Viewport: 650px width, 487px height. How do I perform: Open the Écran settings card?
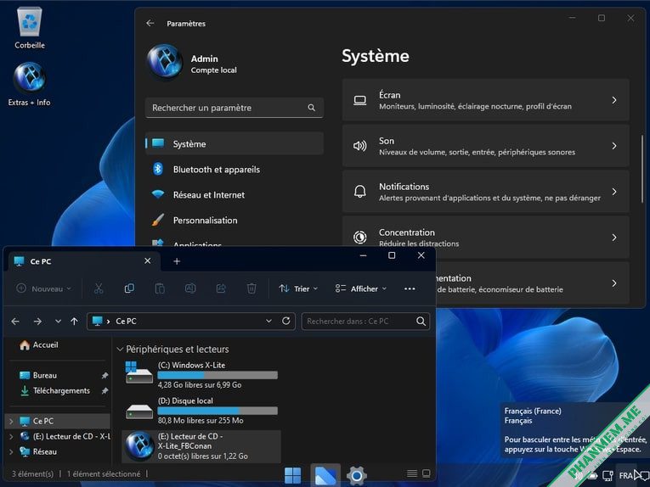485,100
